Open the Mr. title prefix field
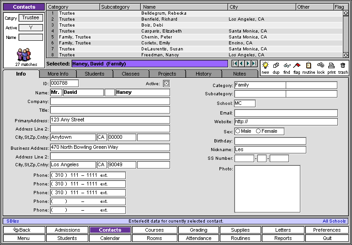Viewport: 352px width, 245px height. (x=56, y=93)
